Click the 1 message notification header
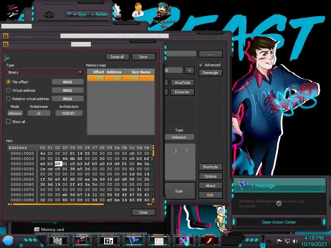Viewport: 331px width, 248px height. tap(279, 185)
